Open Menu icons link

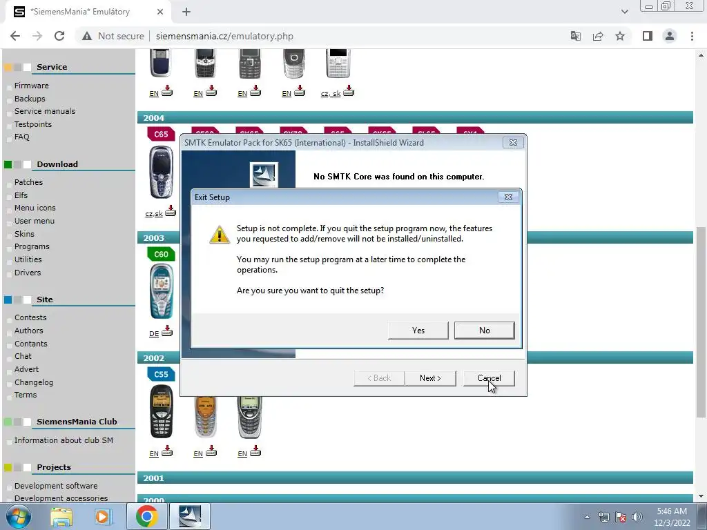pos(35,208)
